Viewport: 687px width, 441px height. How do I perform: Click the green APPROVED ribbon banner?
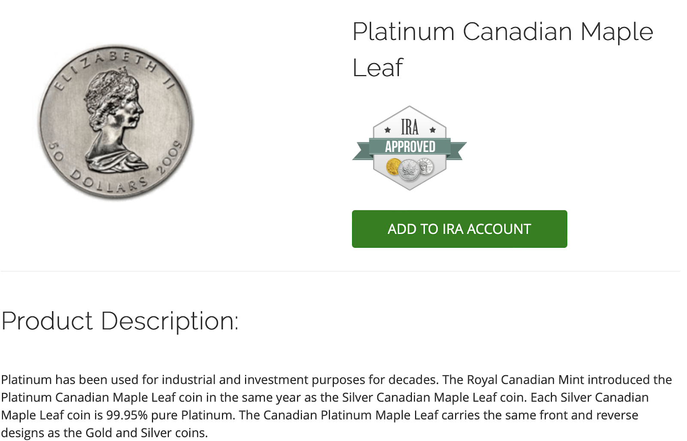tap(410, 147)
